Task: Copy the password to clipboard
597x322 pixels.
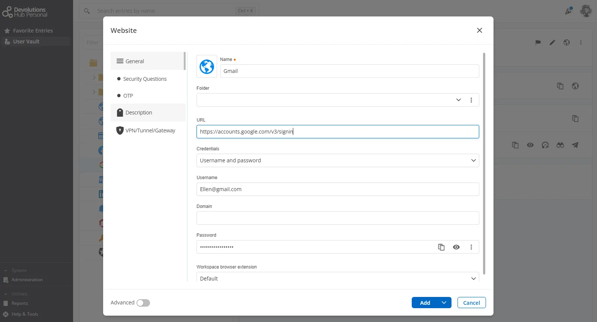Action: pos(441,247)
